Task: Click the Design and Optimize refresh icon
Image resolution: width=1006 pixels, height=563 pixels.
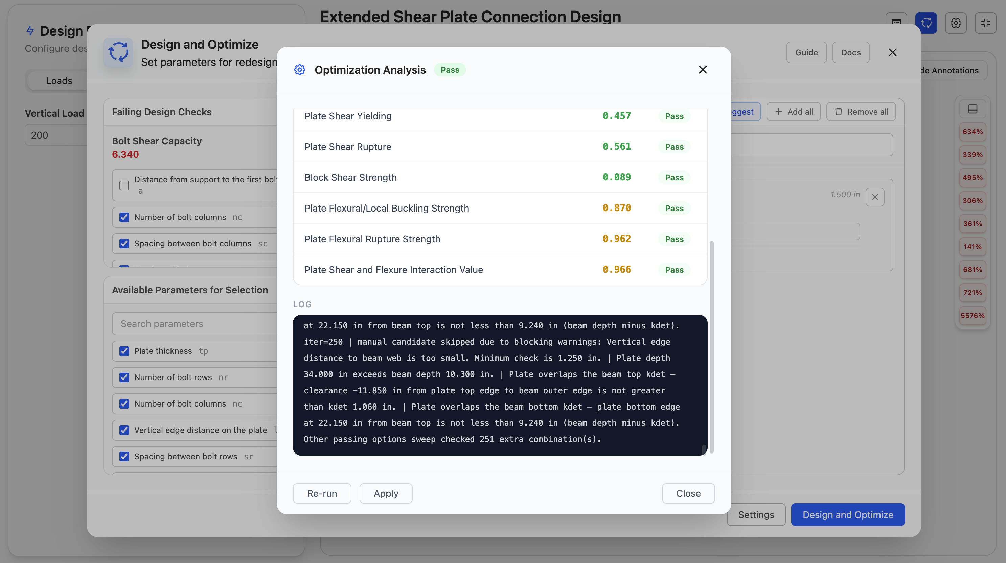Action: [x=118, y=52]
